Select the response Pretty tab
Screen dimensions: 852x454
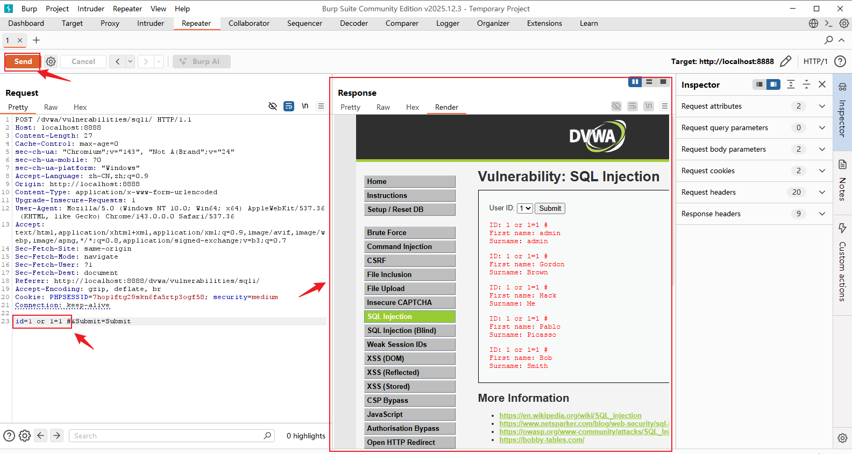(x=350, y=107)
